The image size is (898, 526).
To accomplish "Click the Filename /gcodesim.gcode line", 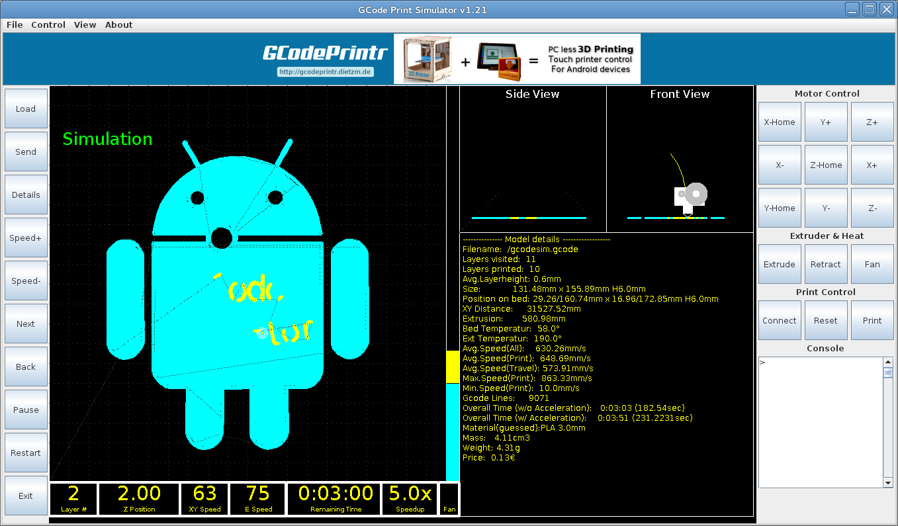I will tap(520, 249).
